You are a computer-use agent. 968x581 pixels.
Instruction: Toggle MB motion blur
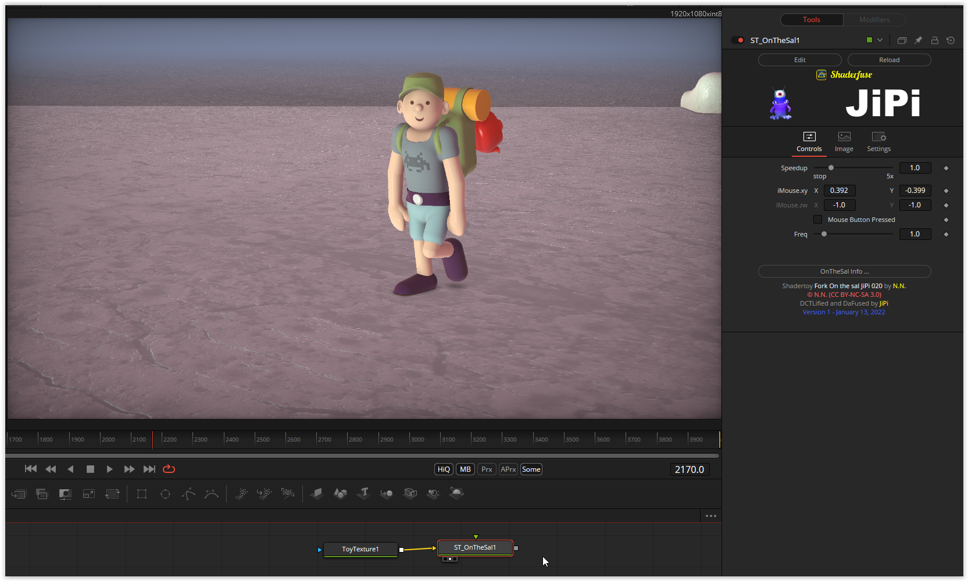click(x=465, y=469)
